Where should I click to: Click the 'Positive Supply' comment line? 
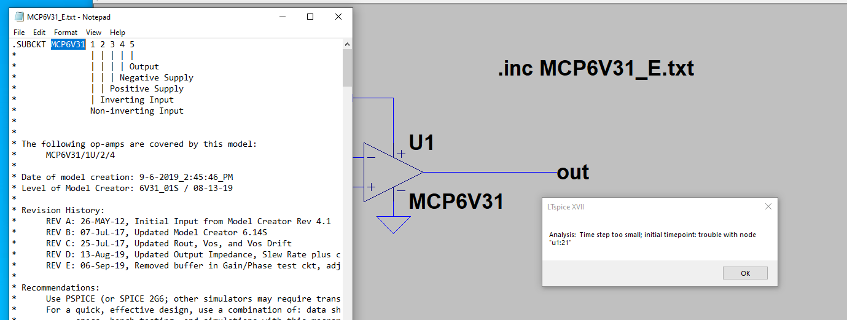point(147,88)
